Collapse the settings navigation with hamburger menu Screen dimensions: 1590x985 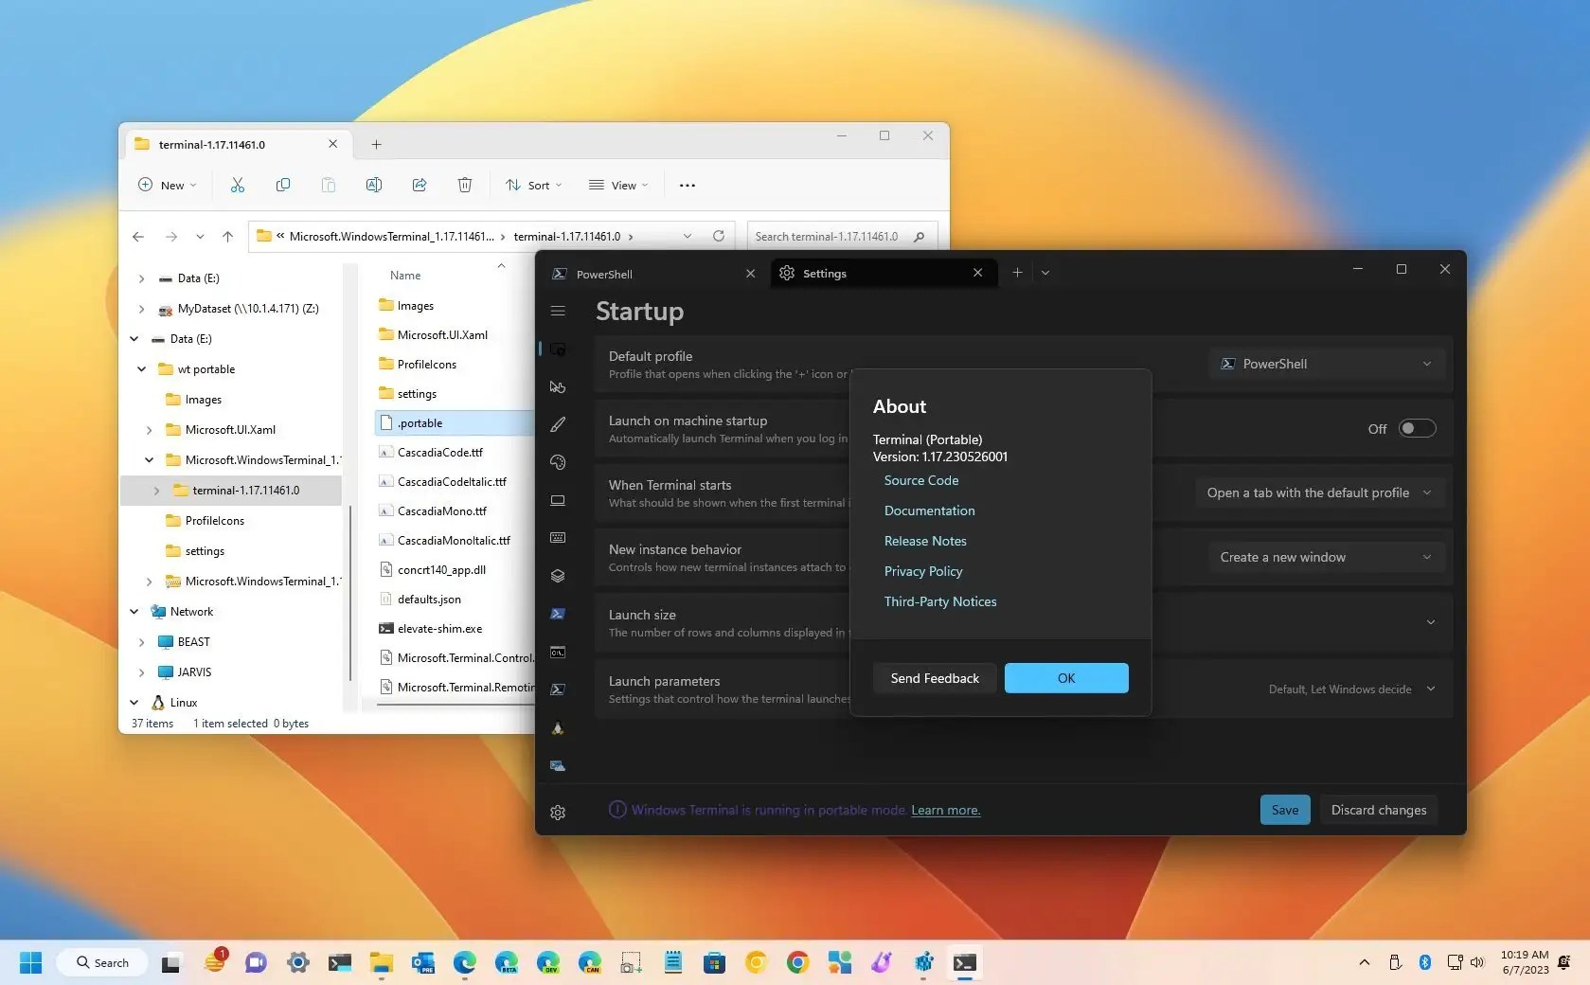558,311
